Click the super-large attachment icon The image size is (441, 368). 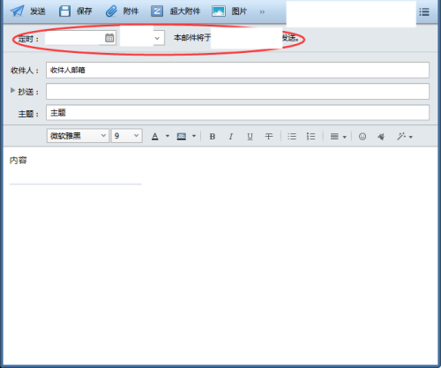coord(157,11)
